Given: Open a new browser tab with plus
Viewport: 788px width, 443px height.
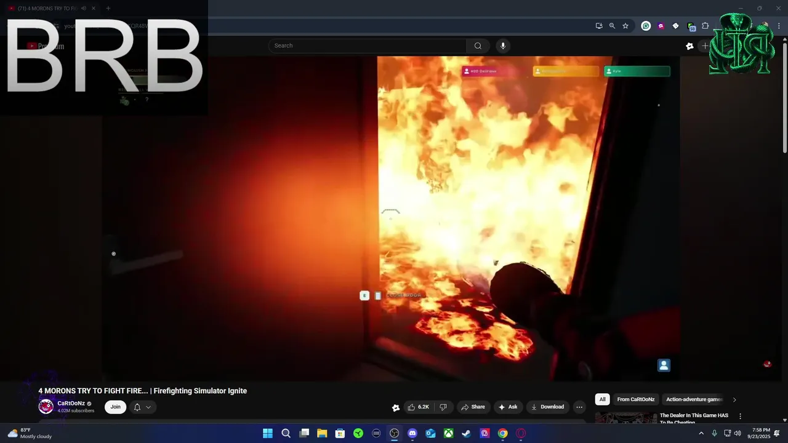Looking at the screenshot, I should pos(108,8).
